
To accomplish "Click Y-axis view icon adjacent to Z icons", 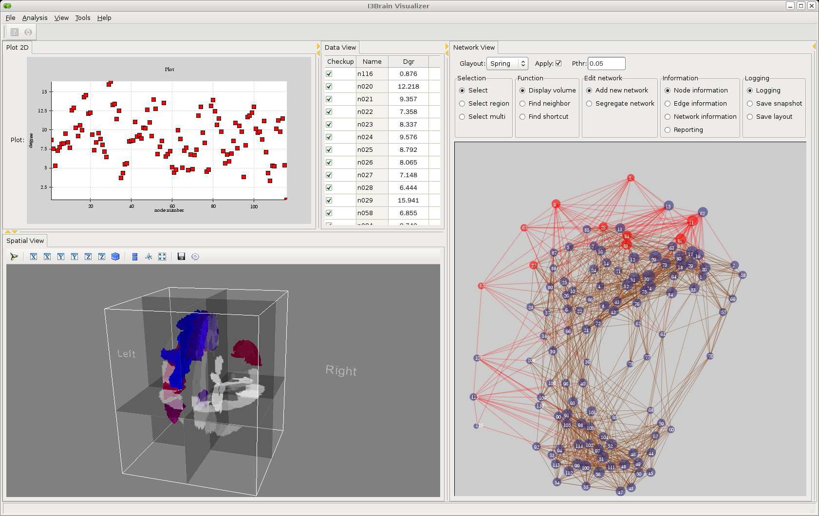I will point(74,257).
